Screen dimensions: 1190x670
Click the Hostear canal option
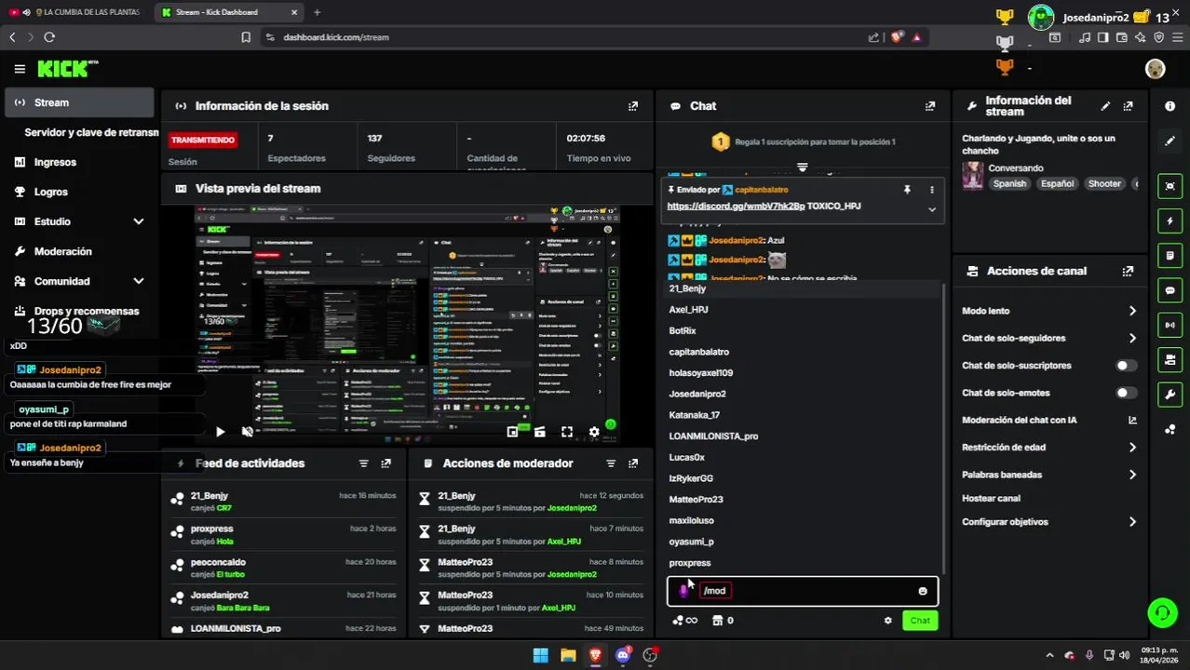[991, 499]
